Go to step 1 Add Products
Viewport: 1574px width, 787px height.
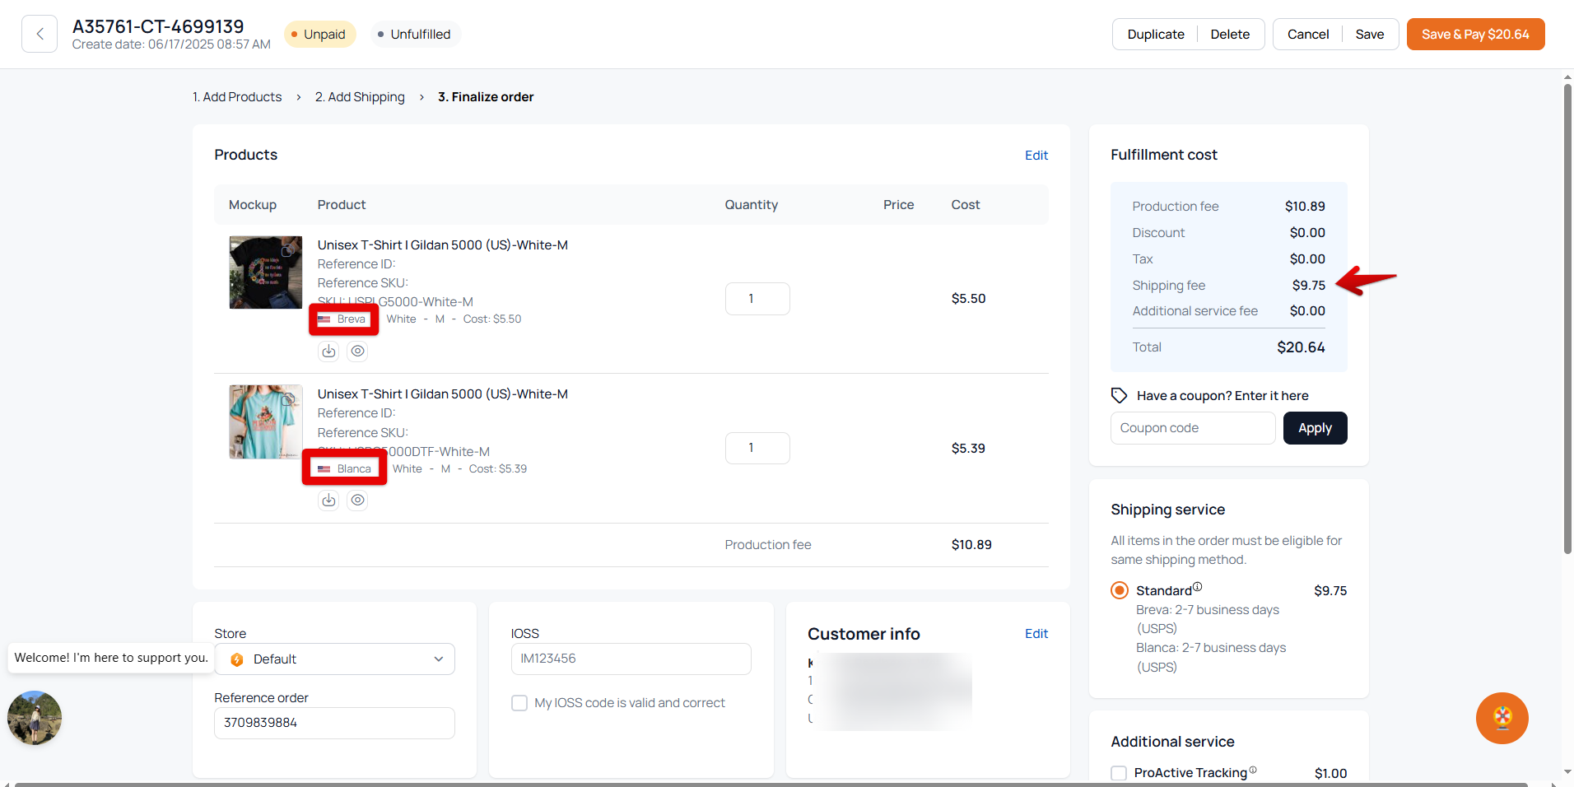click(237, 97)
